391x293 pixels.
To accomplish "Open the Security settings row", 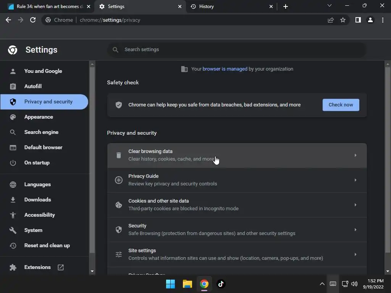I will (x=237, y=229).
